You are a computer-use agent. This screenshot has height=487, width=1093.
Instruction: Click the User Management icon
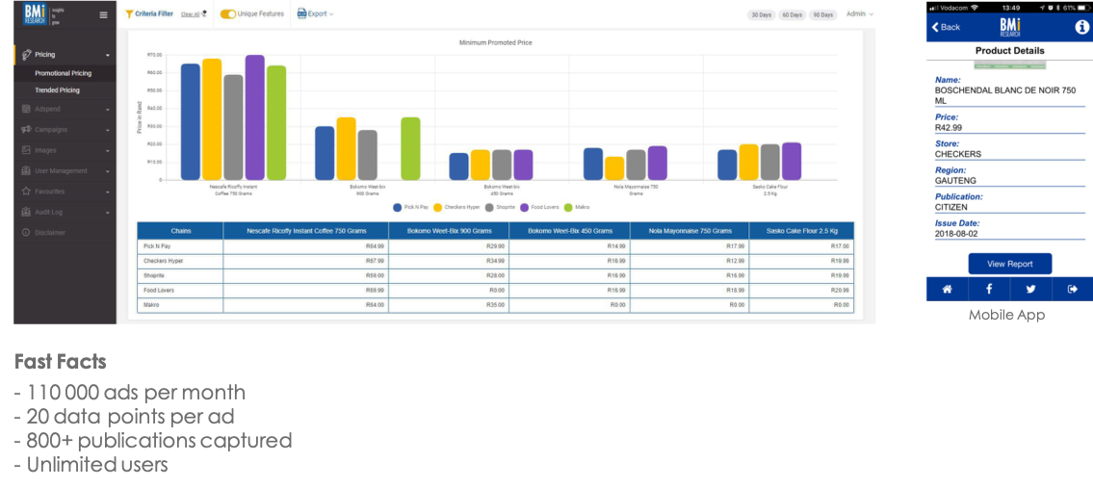[26, 170]
